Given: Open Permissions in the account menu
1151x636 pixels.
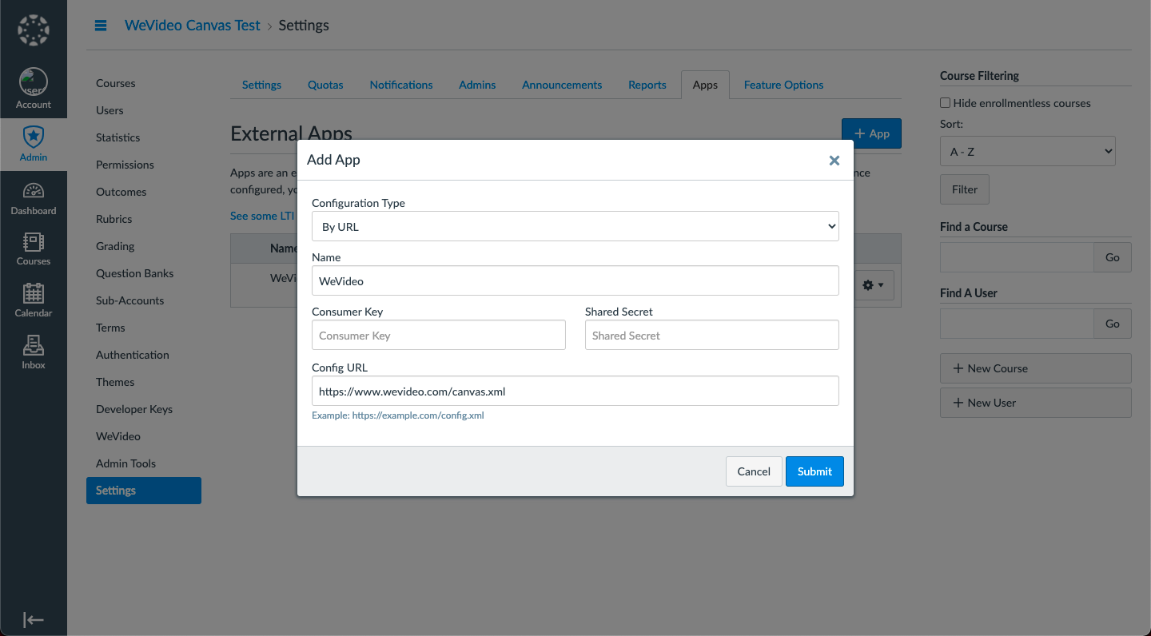Looking at the screenshot, I should 125,165.
